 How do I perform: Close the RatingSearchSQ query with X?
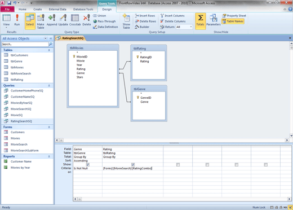[290, 38]
